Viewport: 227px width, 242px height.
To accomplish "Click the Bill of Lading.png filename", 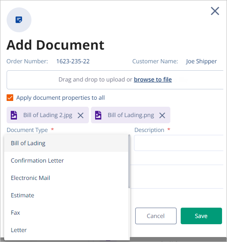I will pos(131,115).
